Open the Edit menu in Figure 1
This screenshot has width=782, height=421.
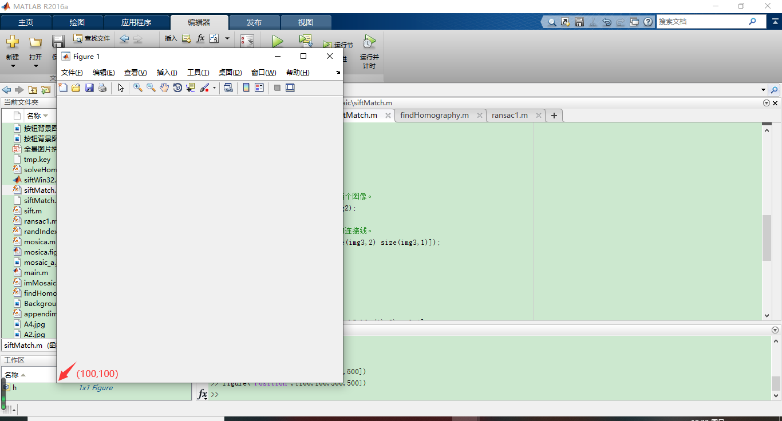(x=104, y=73)
